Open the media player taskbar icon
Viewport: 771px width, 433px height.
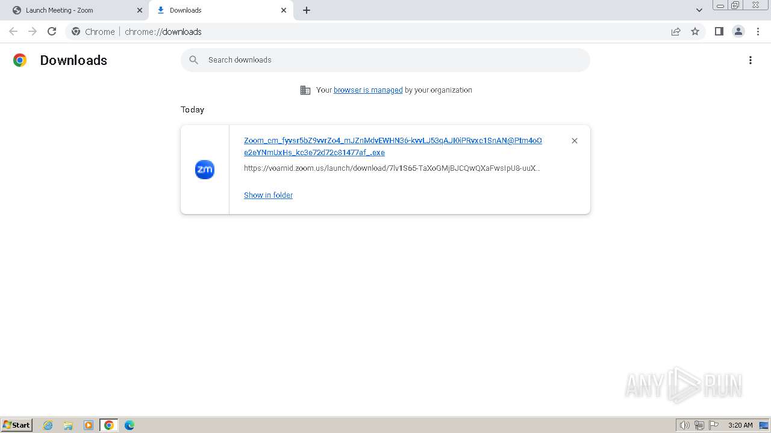89,425
